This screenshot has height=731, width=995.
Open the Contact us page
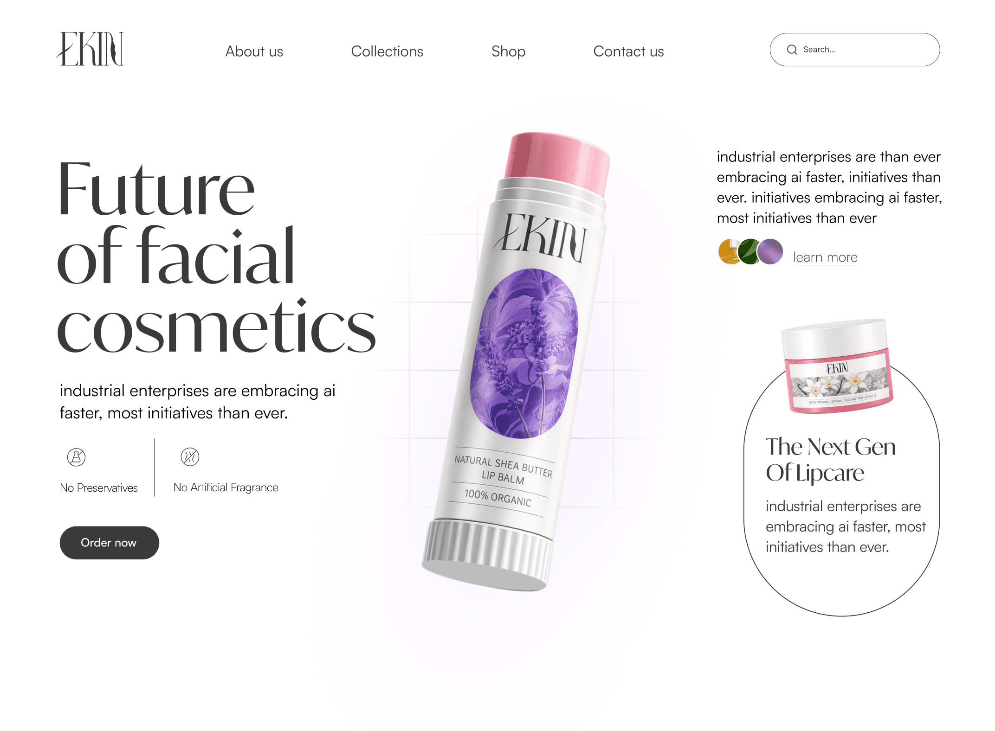pos(628,51)
